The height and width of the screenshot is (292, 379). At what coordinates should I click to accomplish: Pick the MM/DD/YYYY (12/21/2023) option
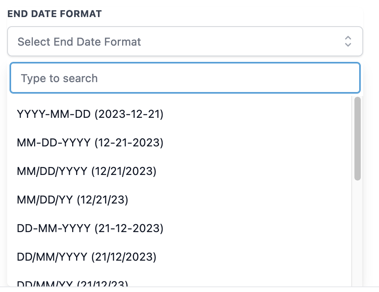pos(179,171)
